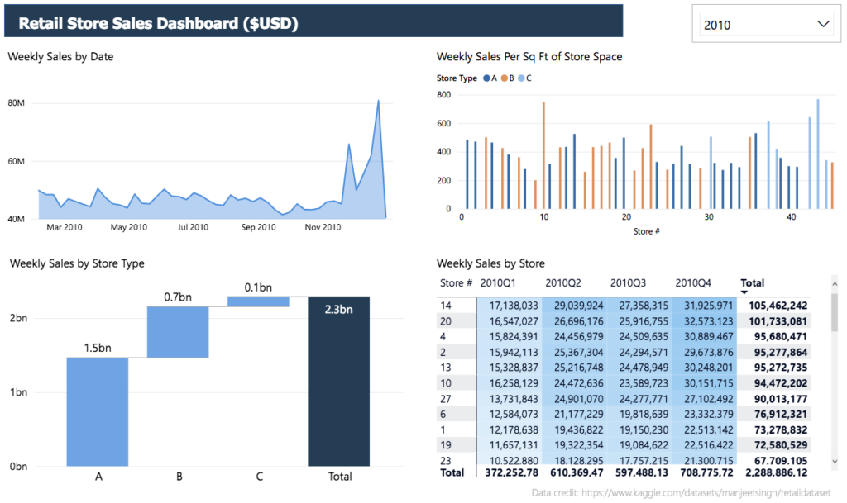
Task: Click the orange Store Type B legend dot
Action: click(x=504, y=78)
